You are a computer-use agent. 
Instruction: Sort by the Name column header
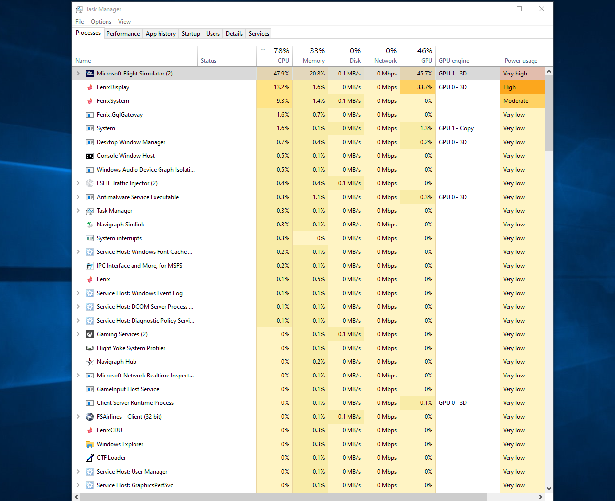(134, 56)
